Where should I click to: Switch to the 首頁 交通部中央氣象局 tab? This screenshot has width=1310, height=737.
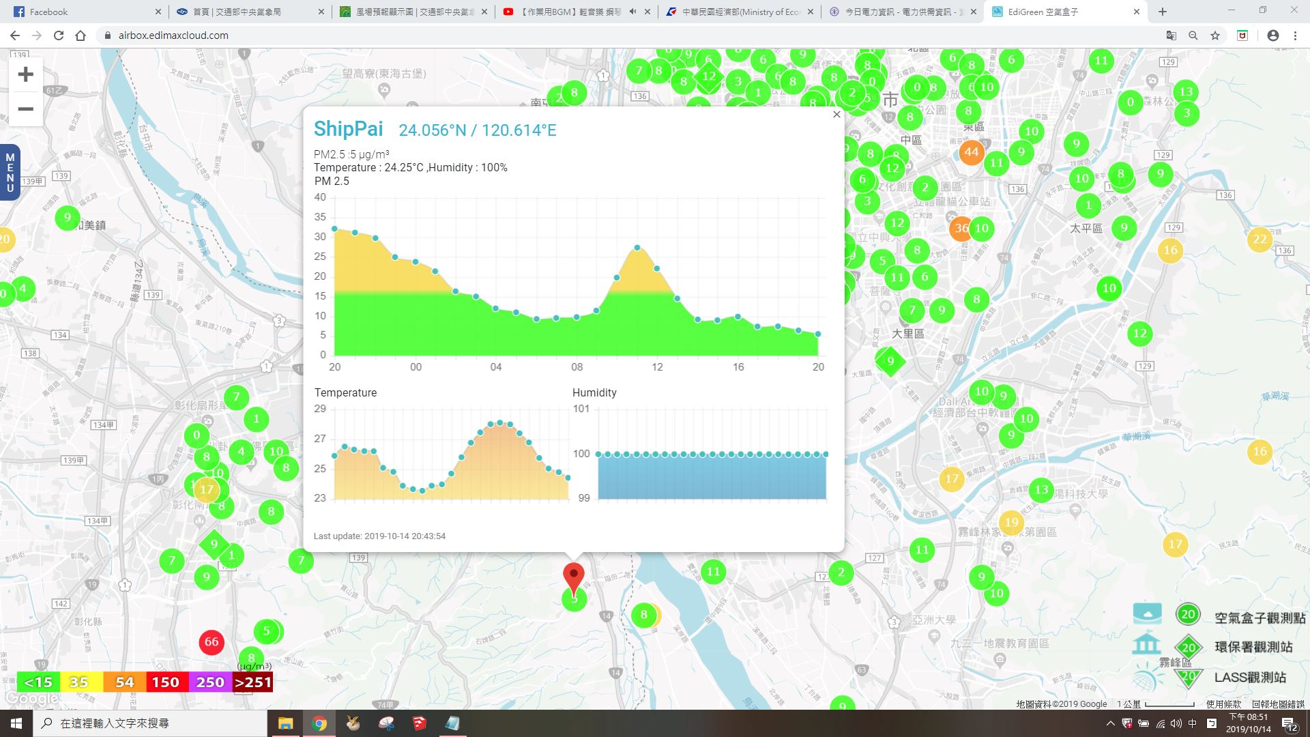pyautogui.click(x=250, y=12)
